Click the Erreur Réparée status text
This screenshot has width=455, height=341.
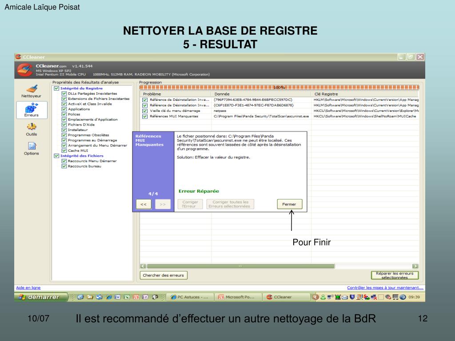tap(199, 191)
